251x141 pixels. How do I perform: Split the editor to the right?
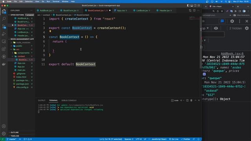[x=194, y=11]
